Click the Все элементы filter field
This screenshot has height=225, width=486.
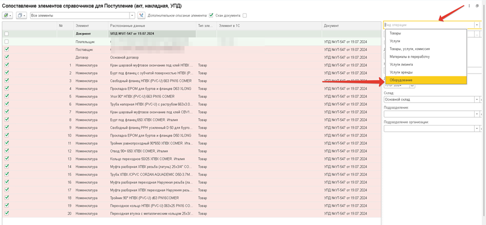(80, 15)
